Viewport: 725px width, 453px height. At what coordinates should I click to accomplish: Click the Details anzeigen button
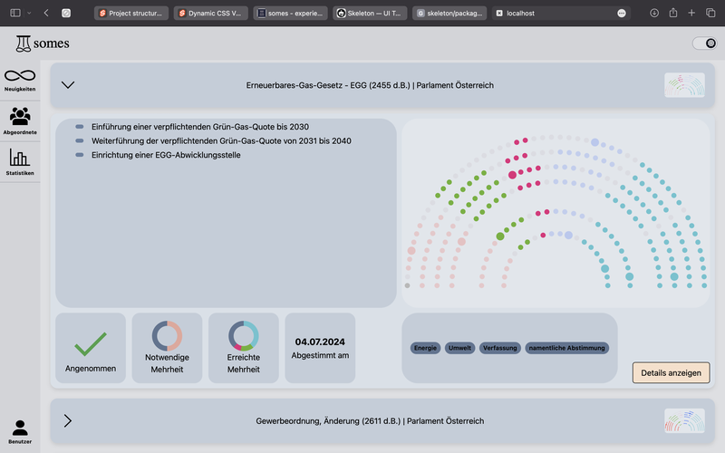[x=671, y=372]
